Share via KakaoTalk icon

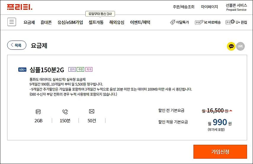(x=231, y=46)
